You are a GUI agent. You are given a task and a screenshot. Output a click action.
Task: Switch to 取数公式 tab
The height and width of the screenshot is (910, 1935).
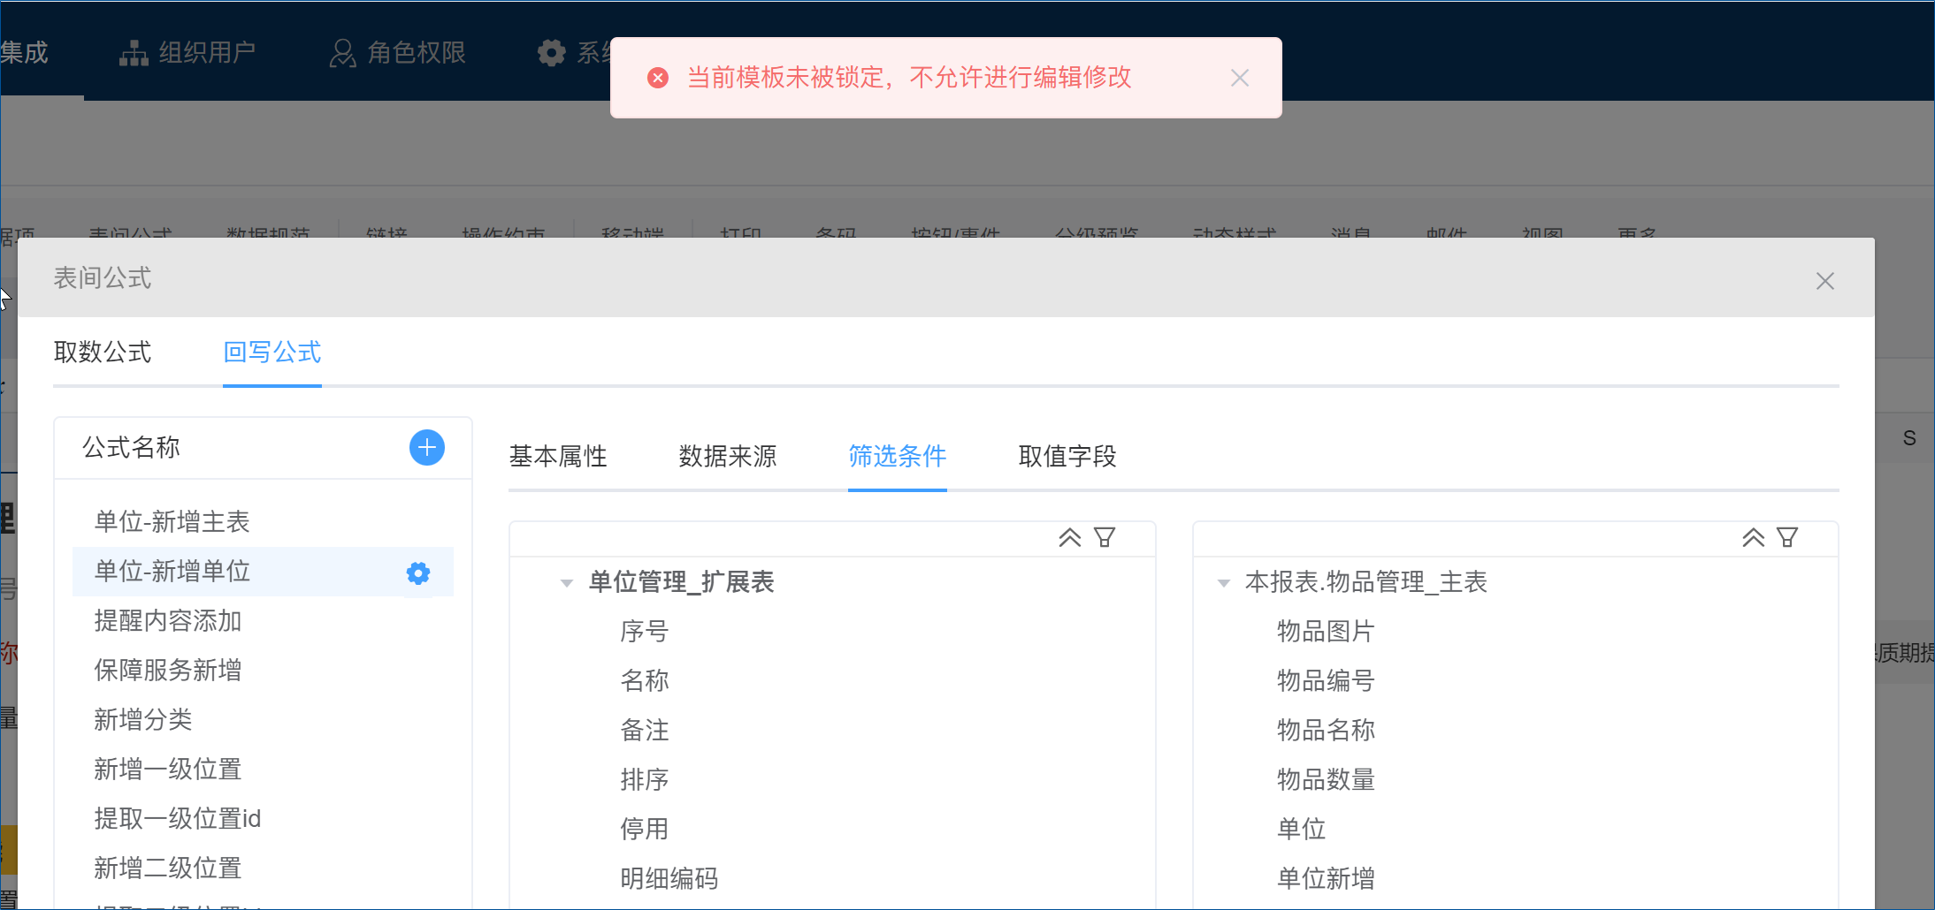pos(103,353)
